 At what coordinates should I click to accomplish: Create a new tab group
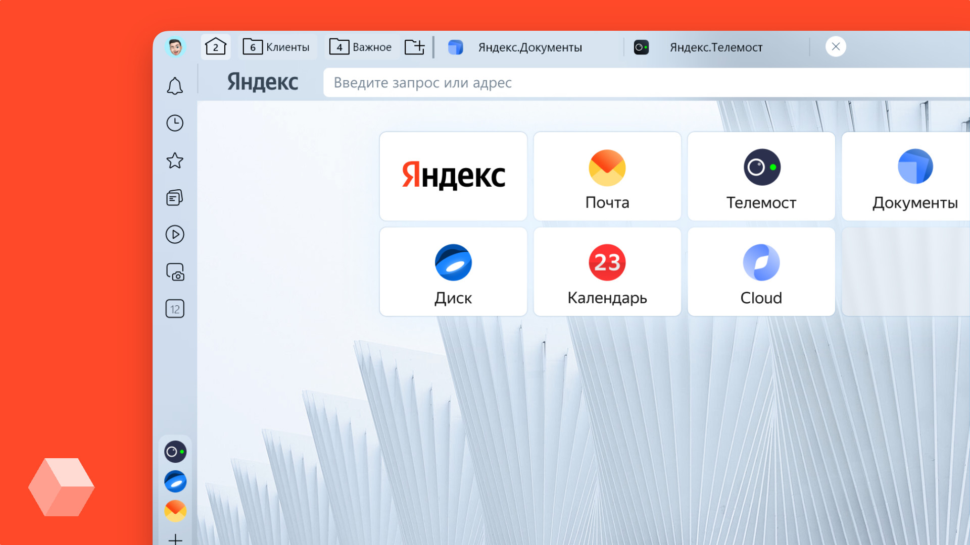[415, 47]
